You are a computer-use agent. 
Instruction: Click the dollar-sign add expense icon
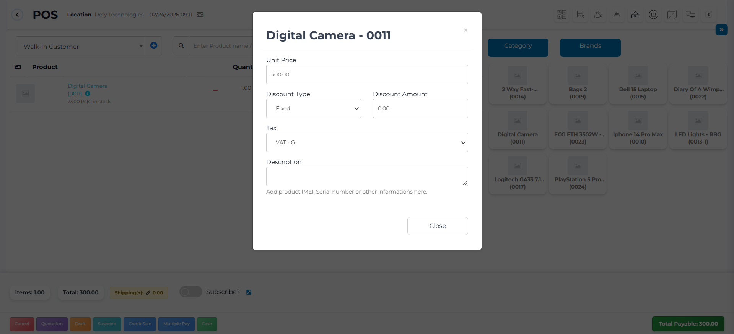tap(708, 15)
